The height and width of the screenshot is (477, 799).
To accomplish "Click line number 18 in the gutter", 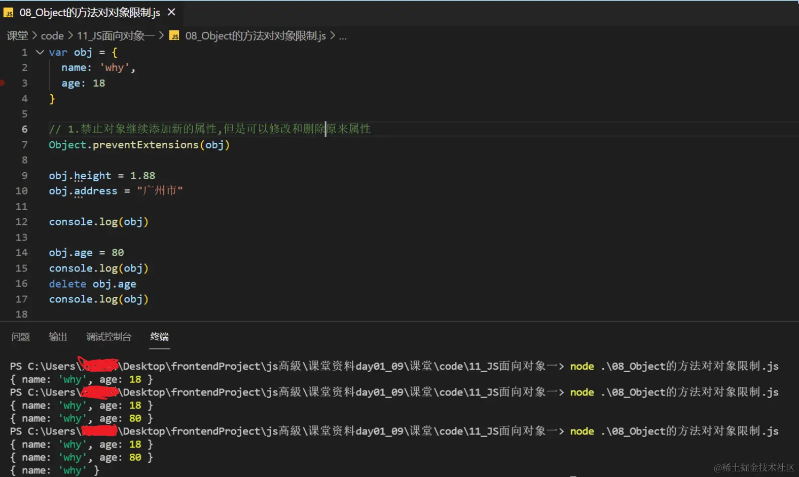I will [22, 314].
